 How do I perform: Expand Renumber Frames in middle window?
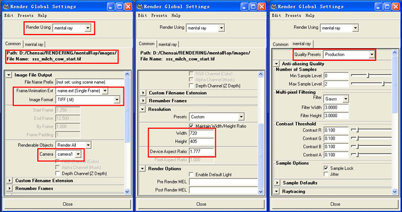tap(143, 101)
